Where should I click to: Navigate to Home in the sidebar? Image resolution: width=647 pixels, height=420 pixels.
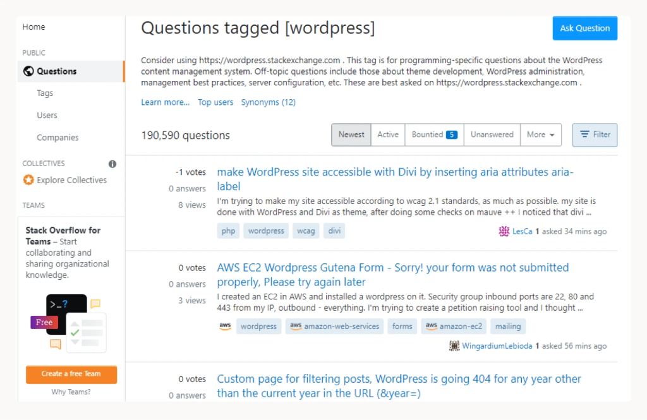pos(33,27)
